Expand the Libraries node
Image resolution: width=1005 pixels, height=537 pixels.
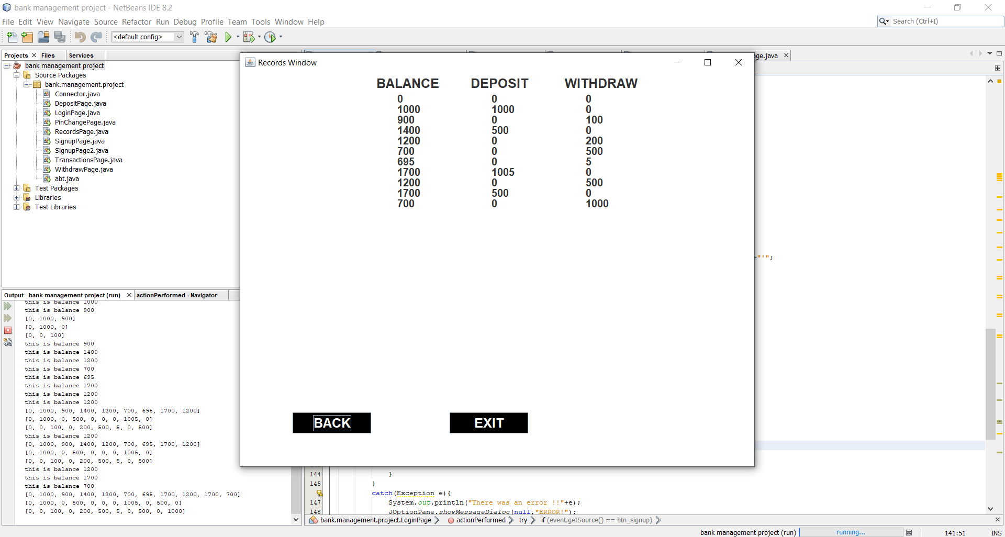coord(16,197)
